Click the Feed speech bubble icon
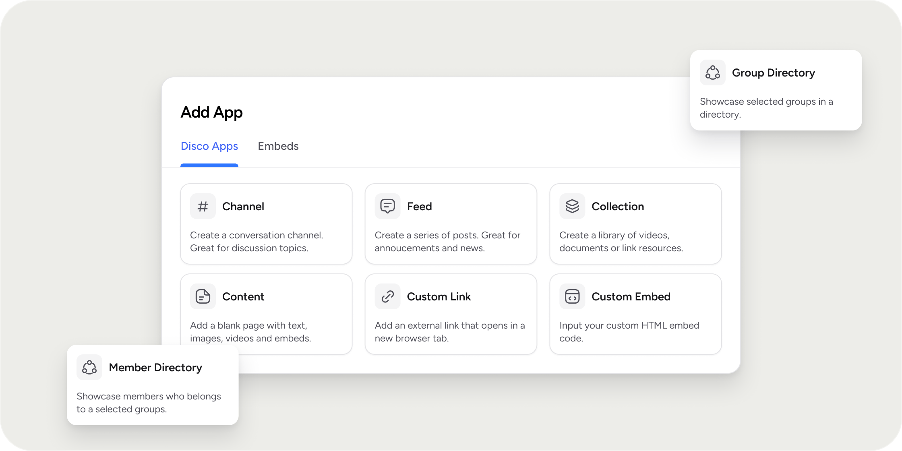The width and height of the screenshot is (902, 451). tap(387, 206)
